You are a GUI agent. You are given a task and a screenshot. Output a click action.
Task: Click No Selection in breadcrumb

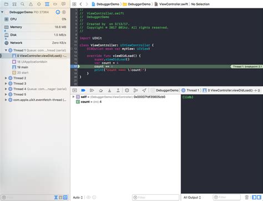click(x=200, y=4)
